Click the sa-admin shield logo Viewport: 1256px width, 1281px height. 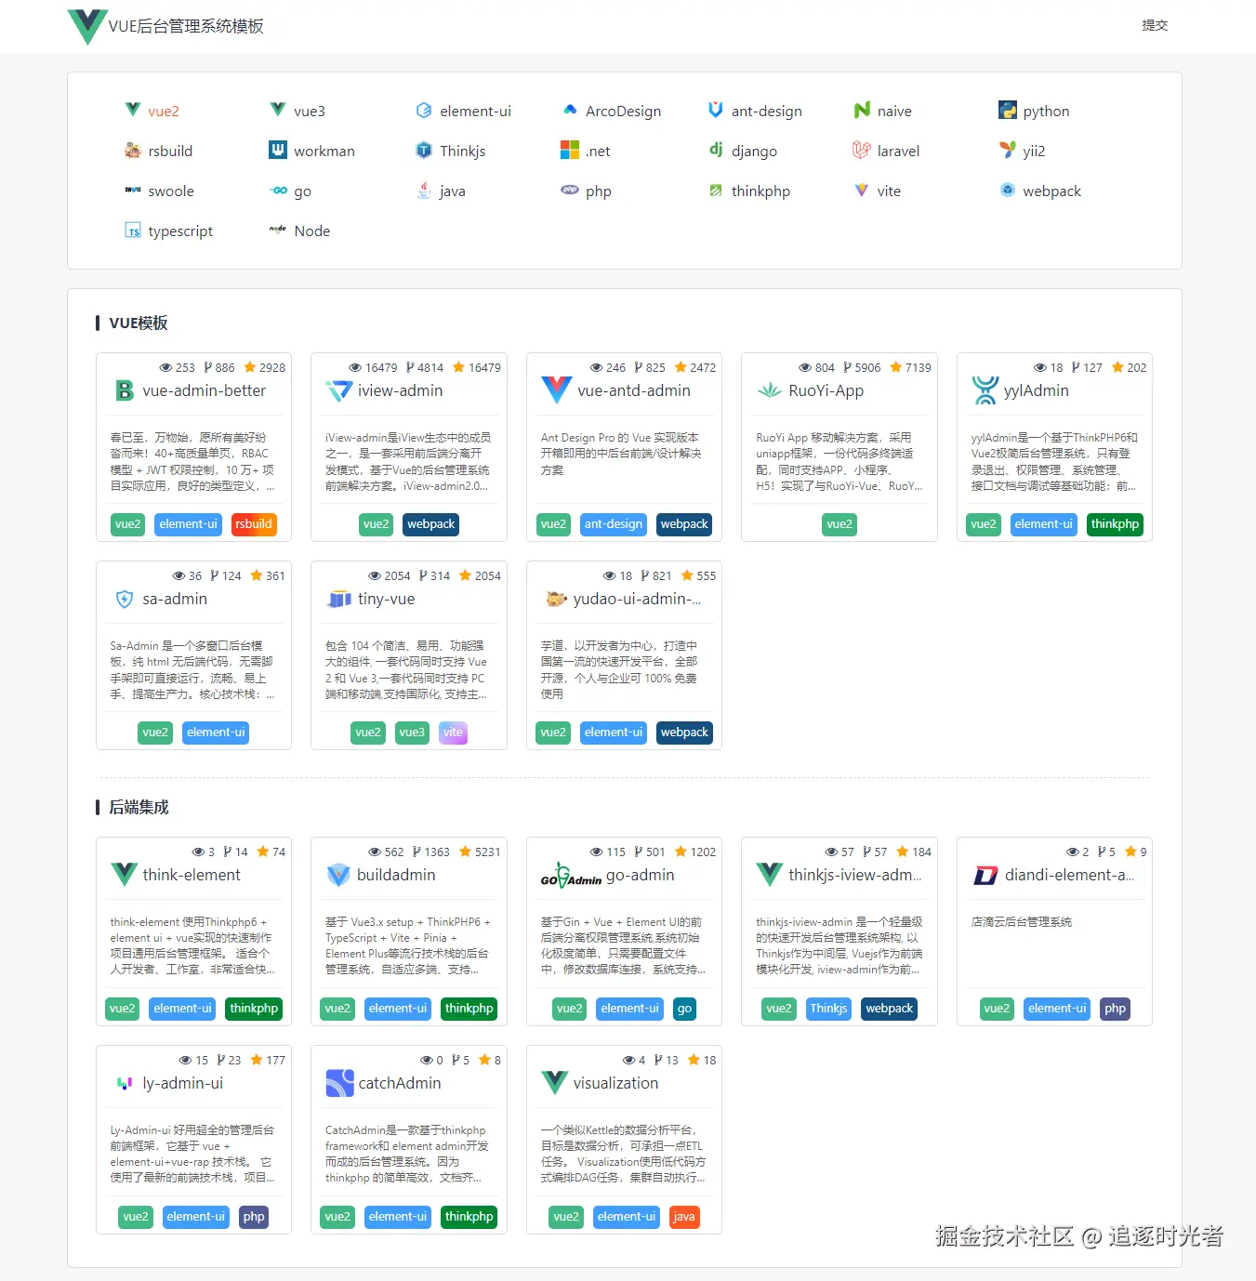[124, 600]
